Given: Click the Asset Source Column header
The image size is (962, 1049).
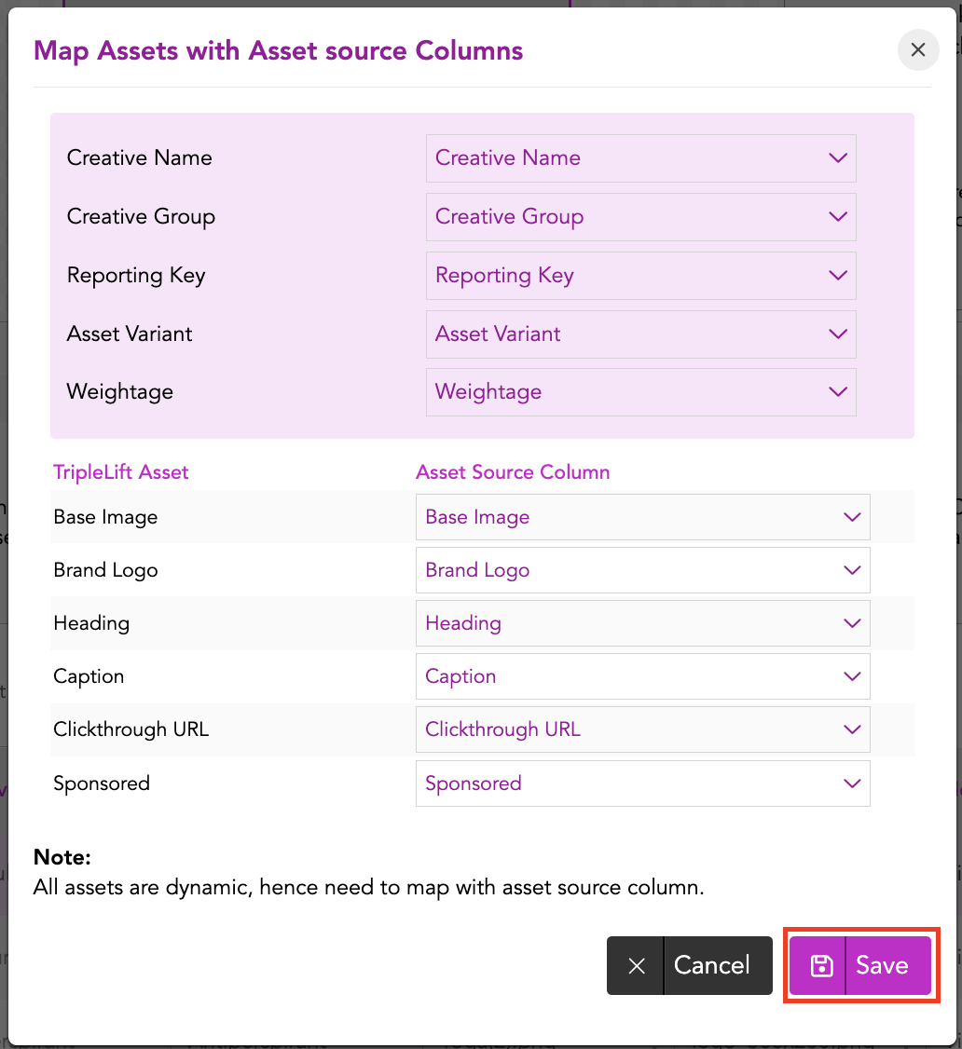Looking at the screenshot, I should tap(513, 472).
